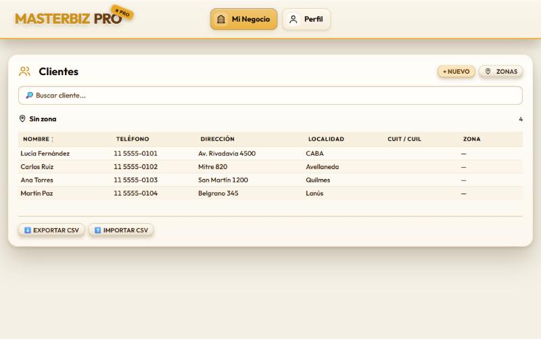Click locality CABA
The height and width of the screenshot is (339, 541).
314,154
